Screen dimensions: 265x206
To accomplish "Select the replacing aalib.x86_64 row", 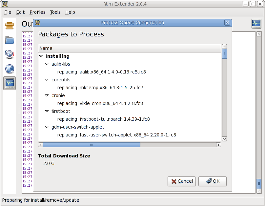I will (130, 72).
